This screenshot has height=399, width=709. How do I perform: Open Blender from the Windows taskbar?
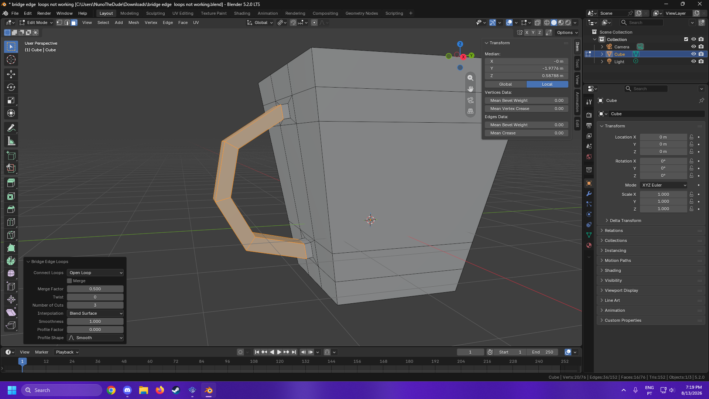coord(209,390)
